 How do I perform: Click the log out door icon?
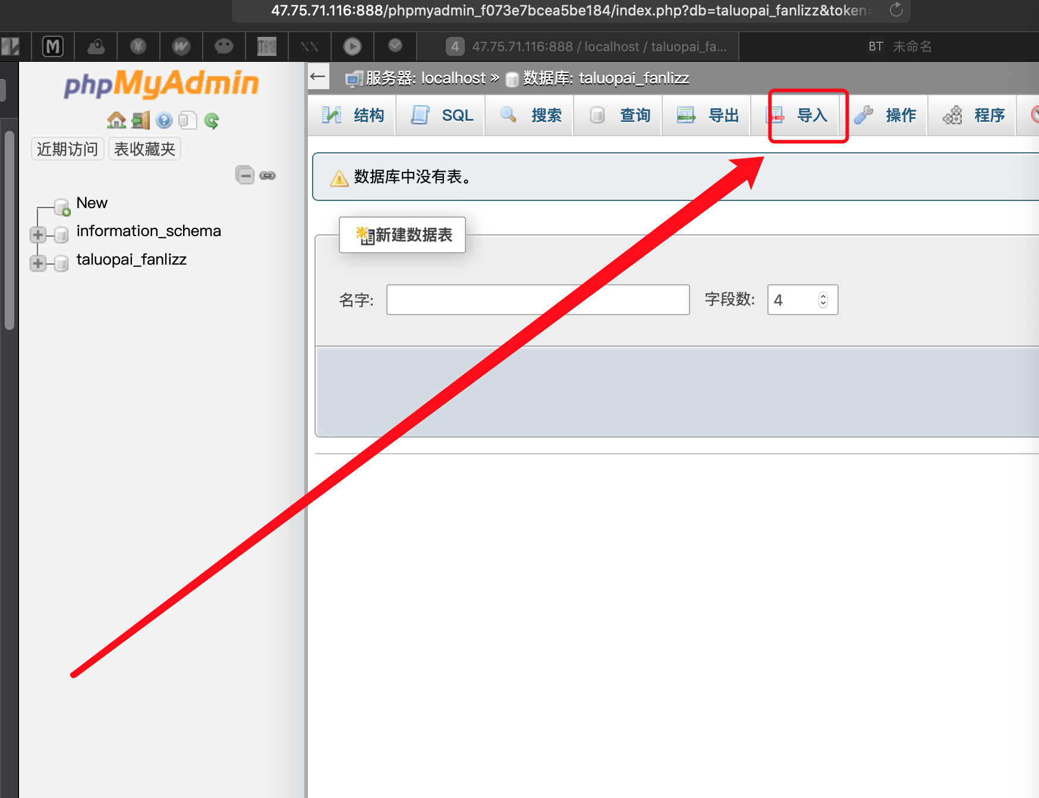tap(141, 121)
